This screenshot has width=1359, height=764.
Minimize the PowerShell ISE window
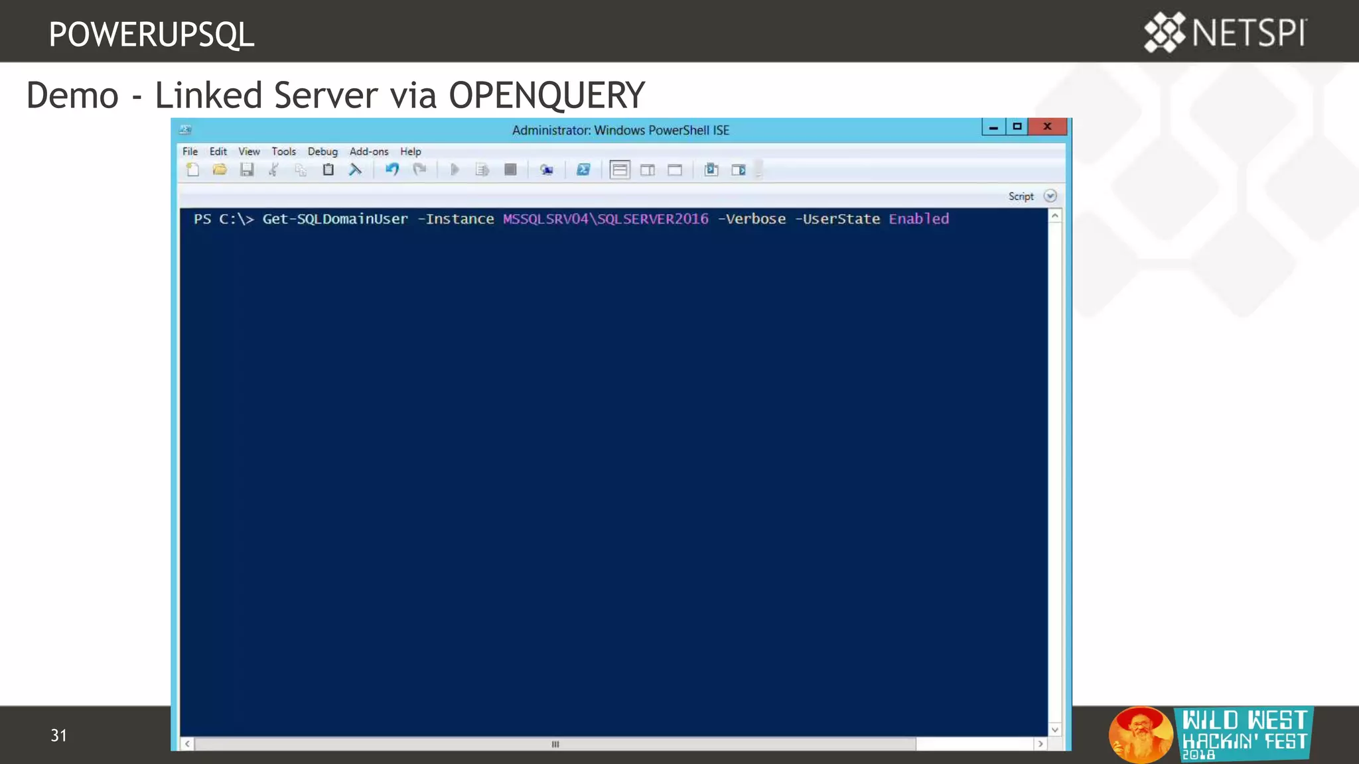993,127
